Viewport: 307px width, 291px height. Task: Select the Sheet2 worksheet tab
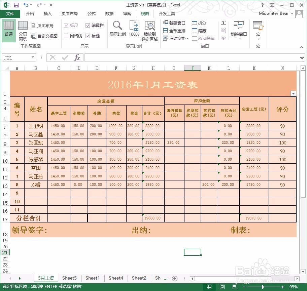pos(139,278)
